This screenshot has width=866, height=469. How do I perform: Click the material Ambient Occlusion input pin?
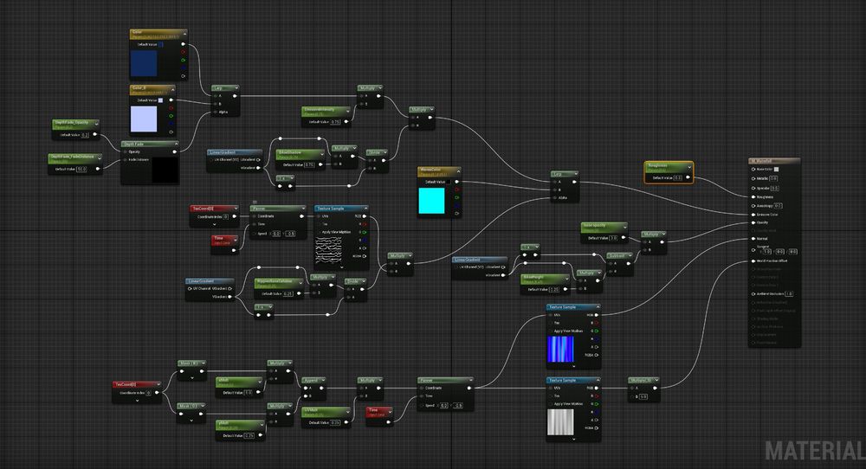(753, 294)
